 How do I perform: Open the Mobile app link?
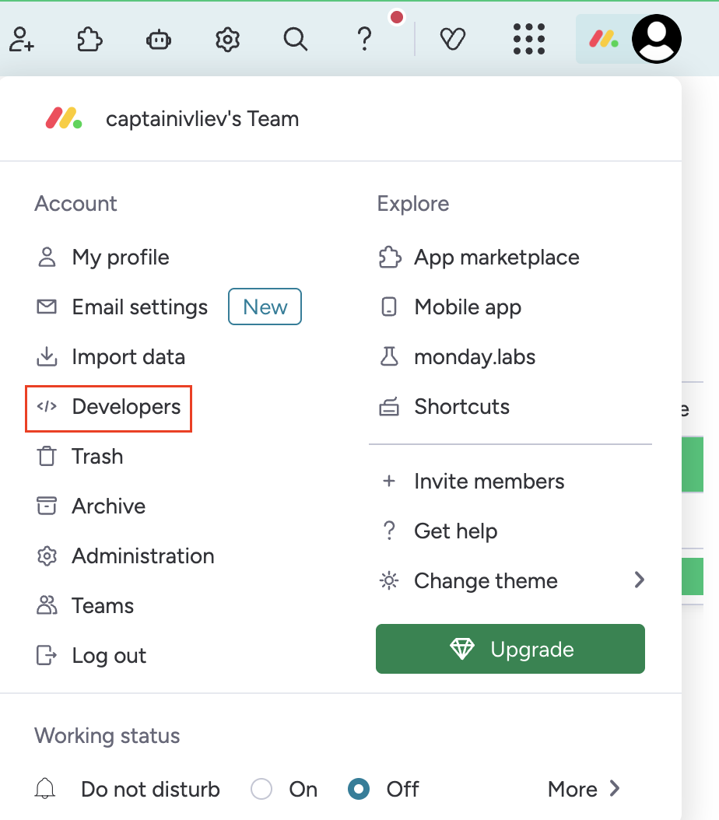tap(468, 307)
